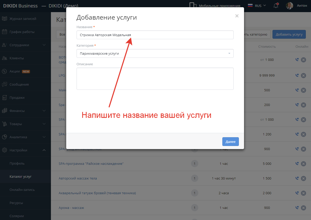Viewport: 311px width, 220px height.
Task: Collapse Настройки menu chevron
Action: pos(44,150)
